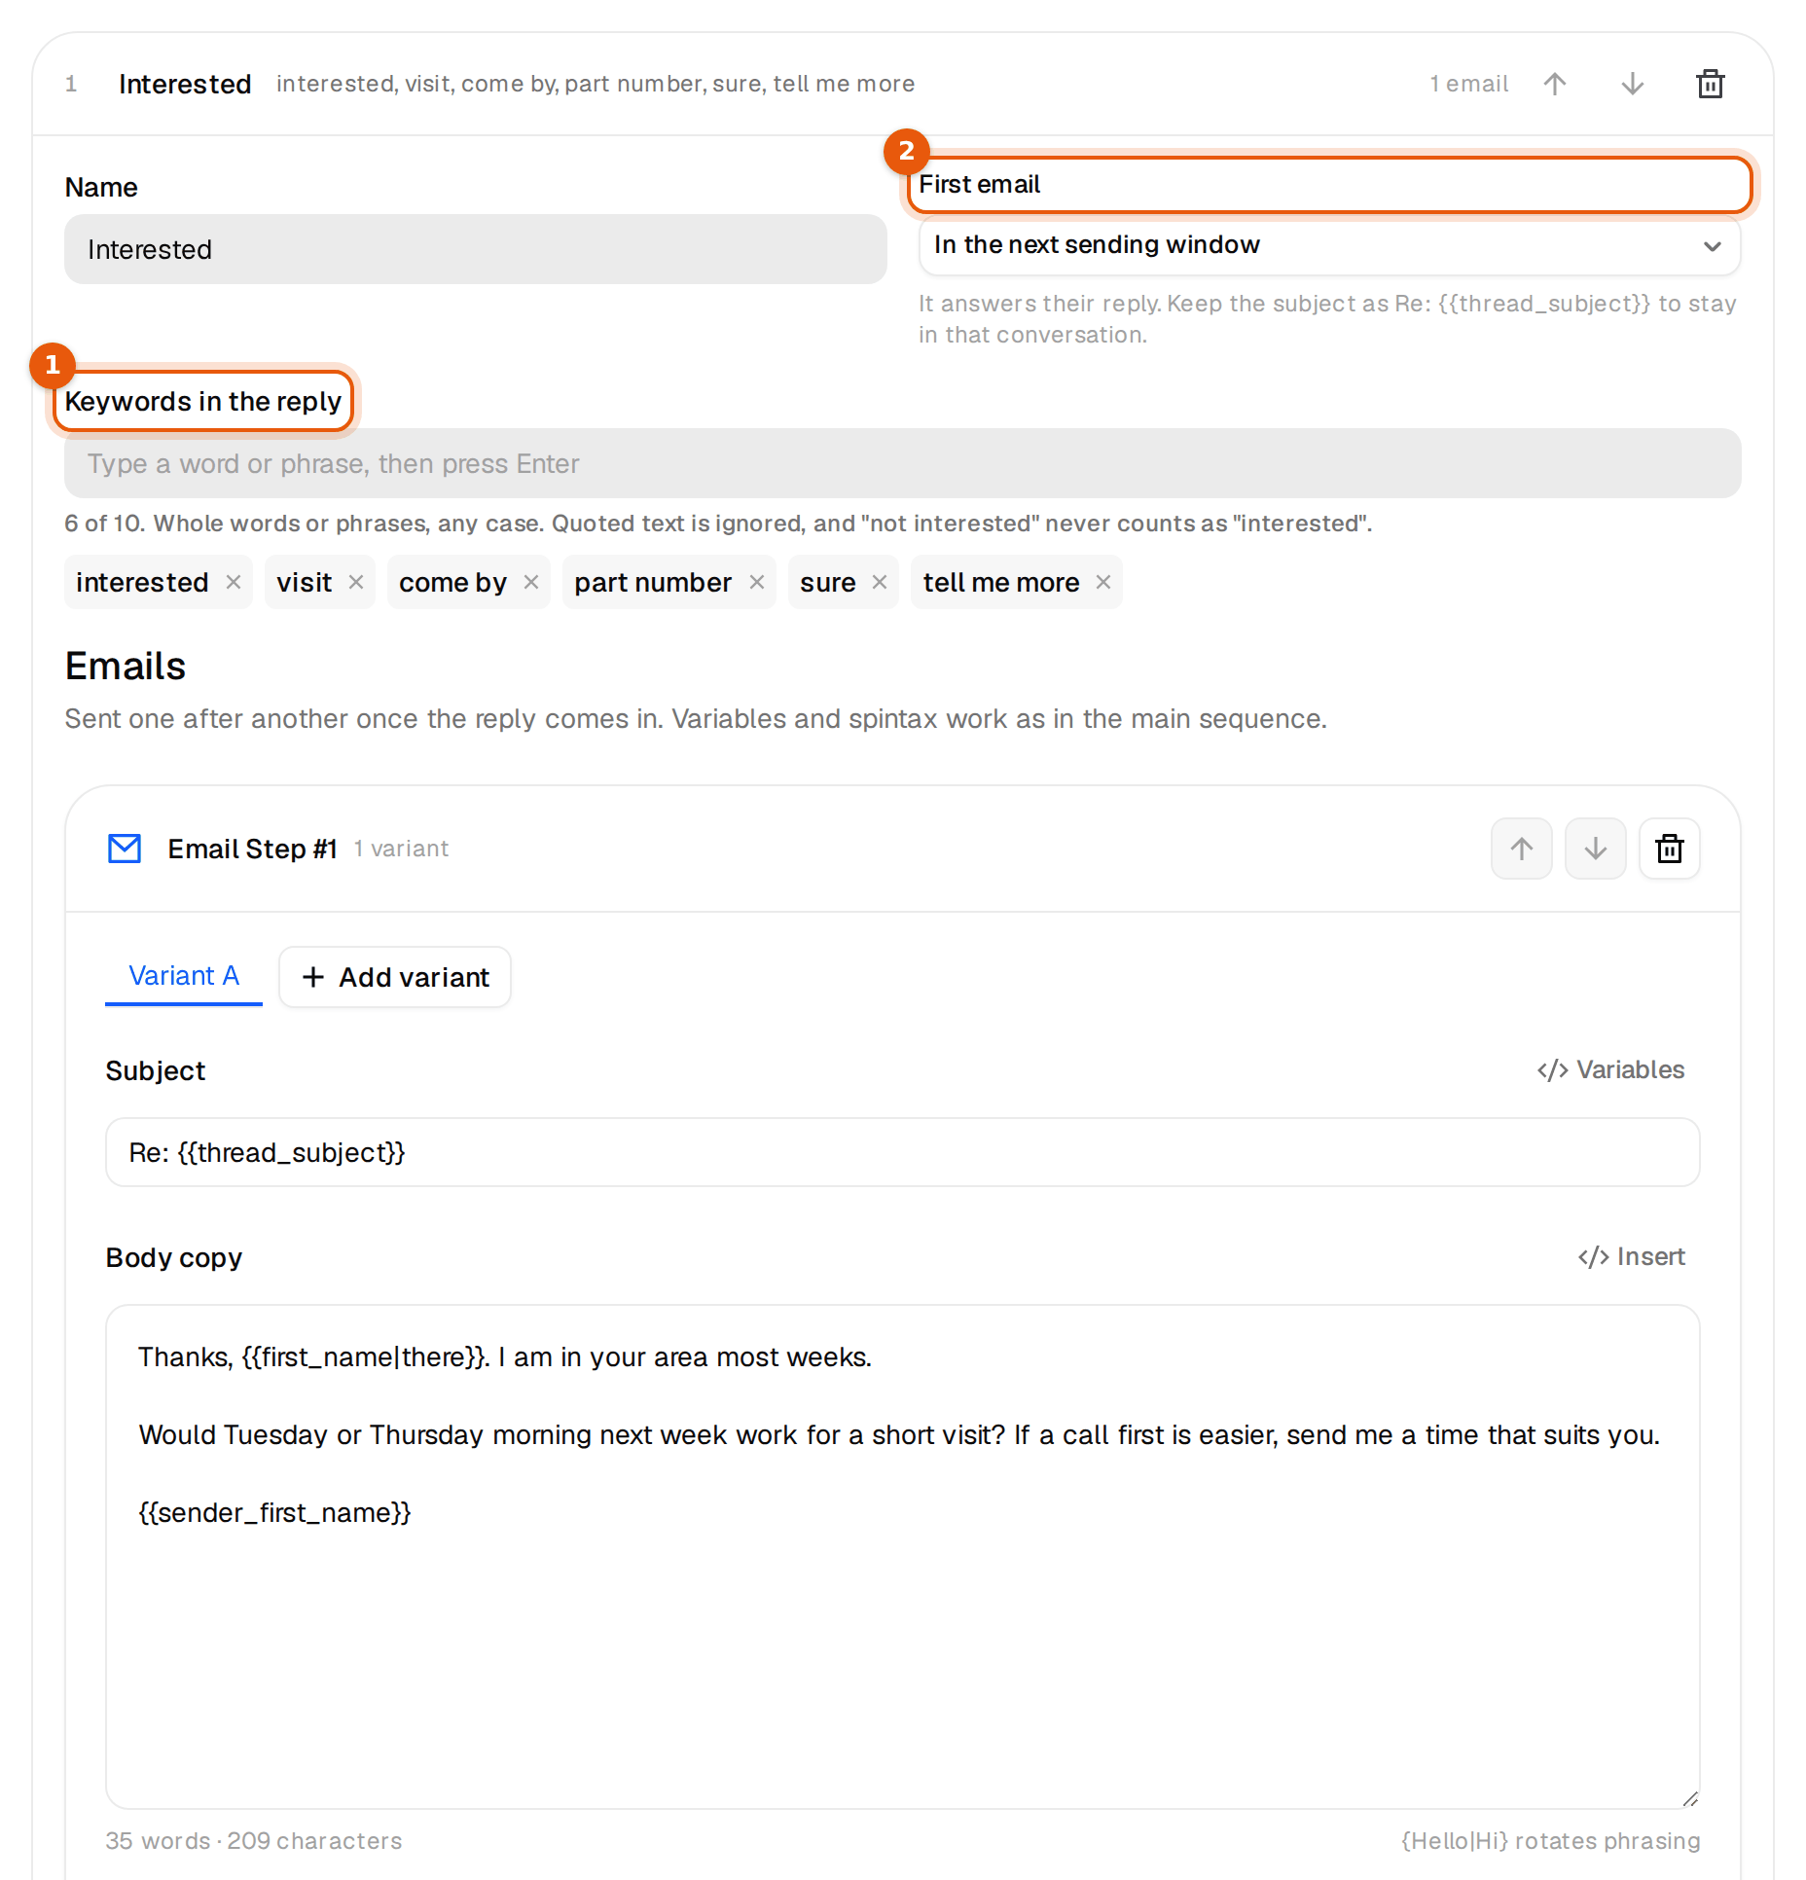Remove the 'come by' keyword
The width and height of the screenshot is (1806, 1880).
tap(531, 582)
